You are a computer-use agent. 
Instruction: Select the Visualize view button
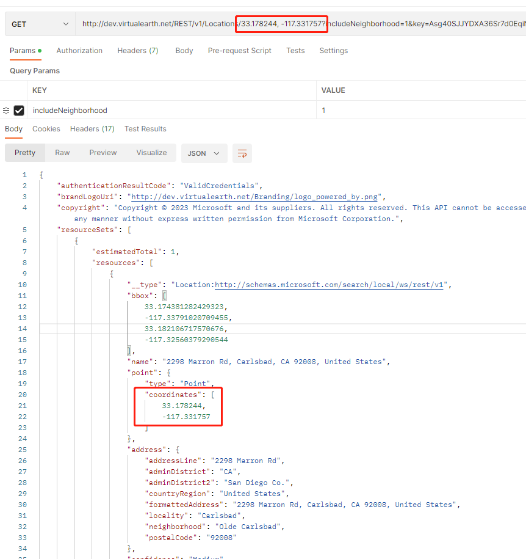point(151,153)
